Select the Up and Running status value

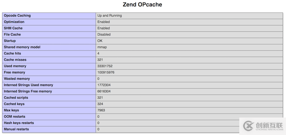(x=109, y=16)
